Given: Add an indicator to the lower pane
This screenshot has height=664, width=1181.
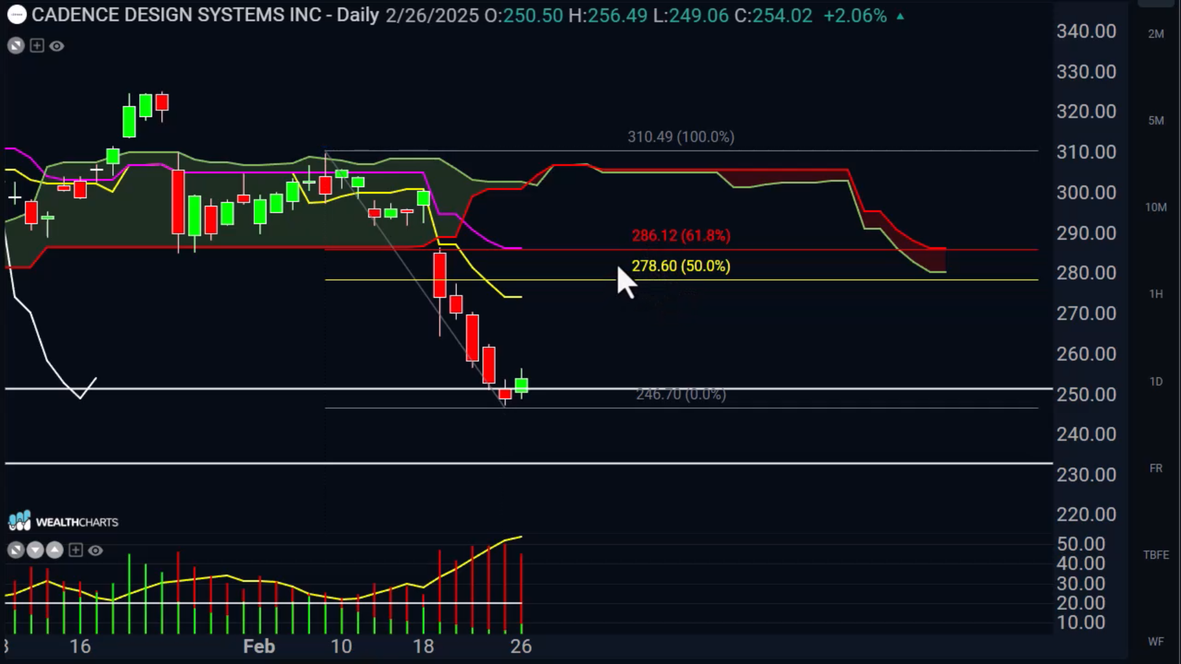Looking at the screenshot, I should pyautogui.click(x=76, y=550).
